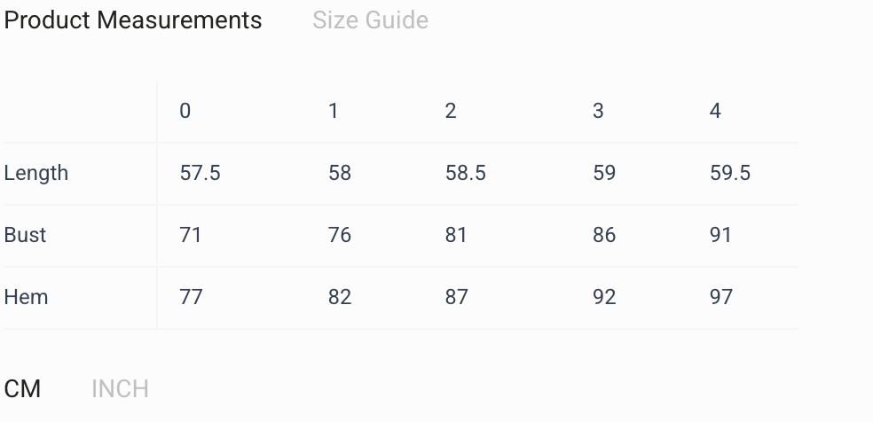Viewport: 873px width, 422px height.
Task: Click length value 58.5 for size 2
Action: click(466, 174)
